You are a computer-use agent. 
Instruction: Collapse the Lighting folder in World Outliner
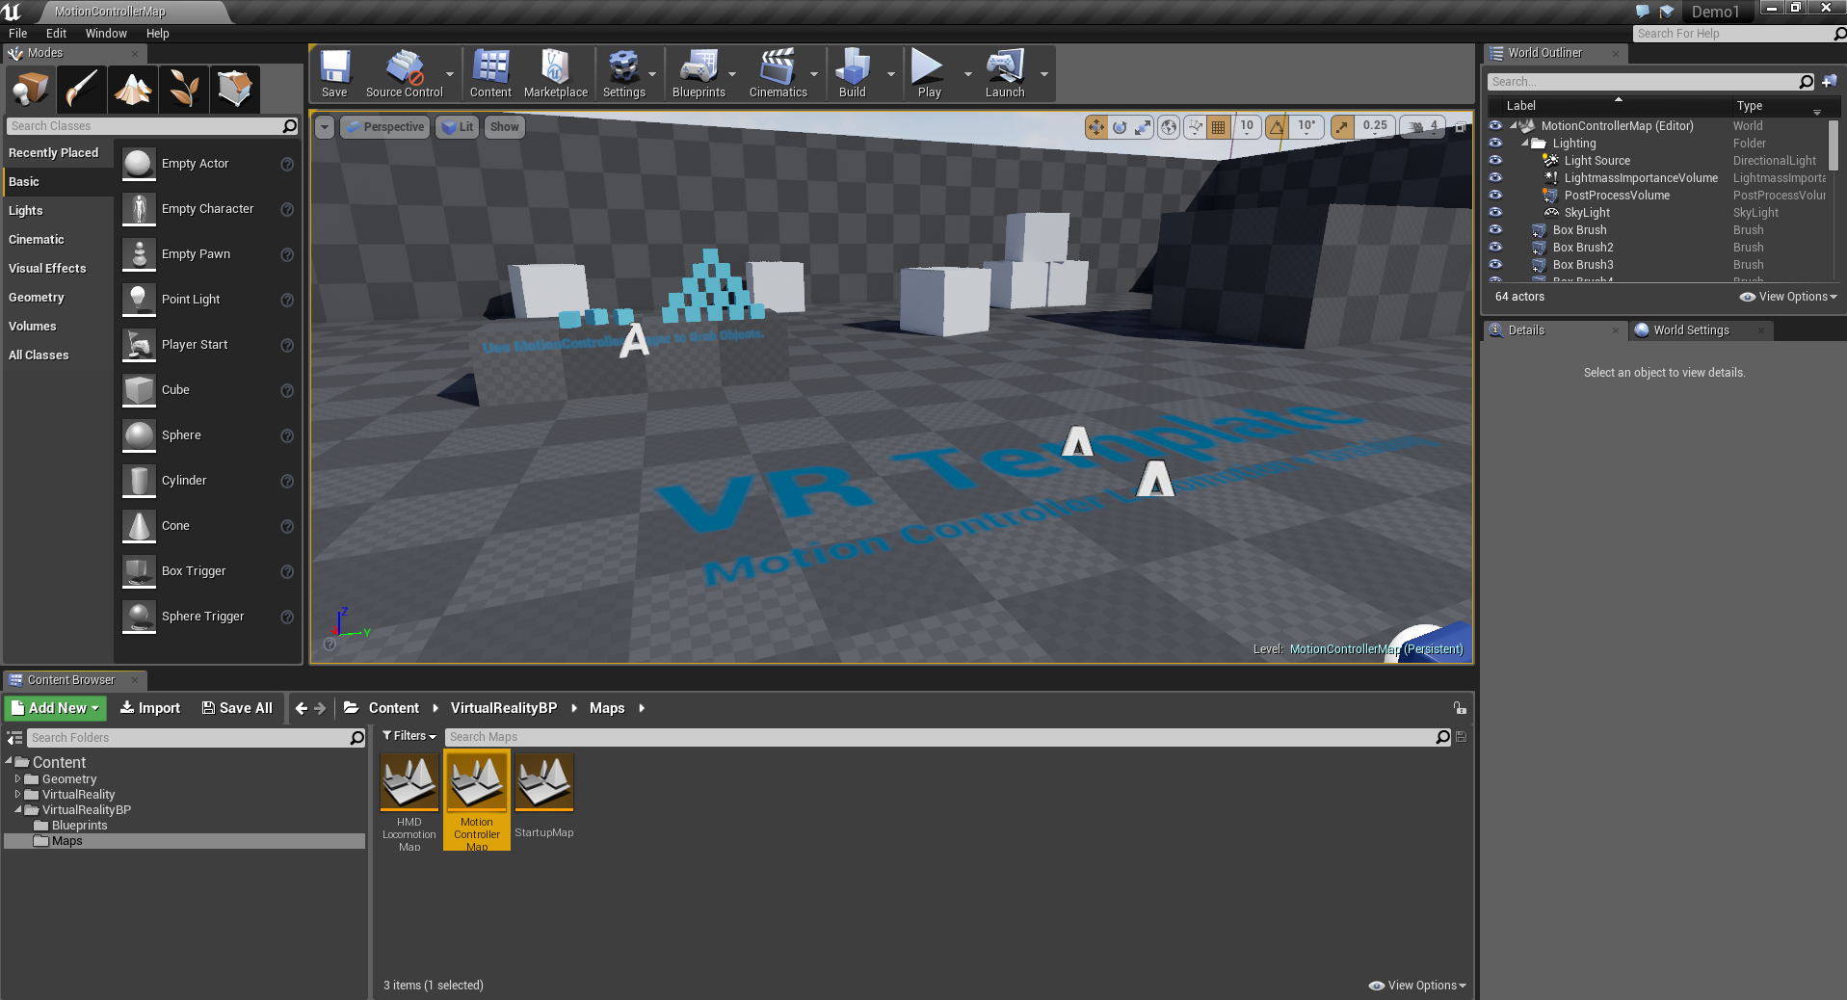click(x=1527, y=143)
